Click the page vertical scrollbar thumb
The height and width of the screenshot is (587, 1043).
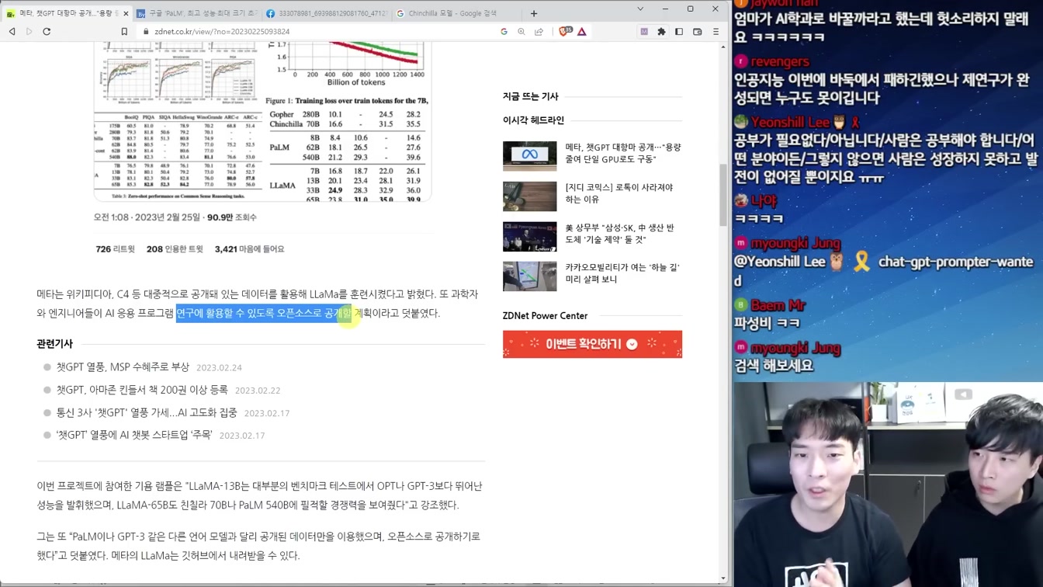point(723,194)
